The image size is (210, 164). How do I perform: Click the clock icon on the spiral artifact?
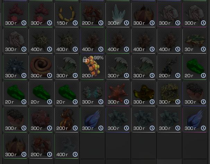pos(50,75)
